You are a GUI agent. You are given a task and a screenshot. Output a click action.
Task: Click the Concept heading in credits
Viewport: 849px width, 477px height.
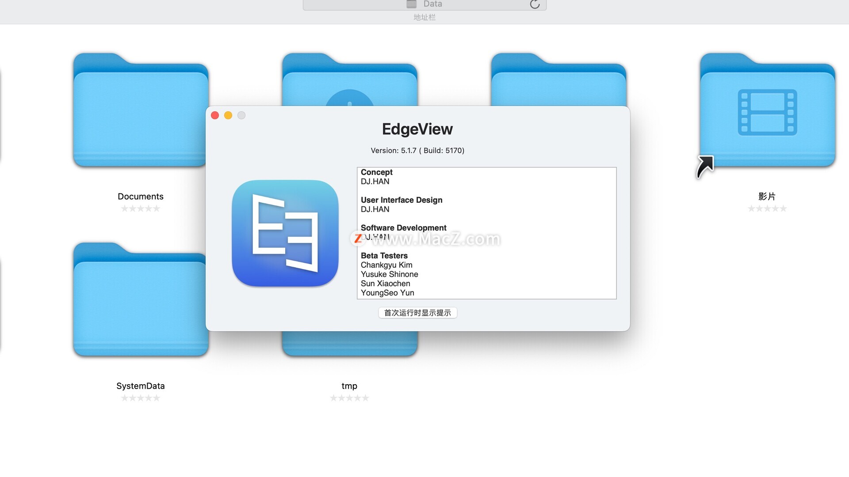click(x=377, y=172)
